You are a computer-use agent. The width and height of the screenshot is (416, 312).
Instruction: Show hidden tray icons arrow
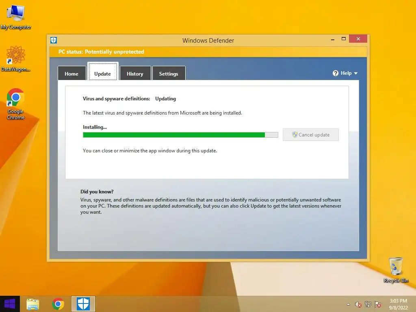point(348,304)
